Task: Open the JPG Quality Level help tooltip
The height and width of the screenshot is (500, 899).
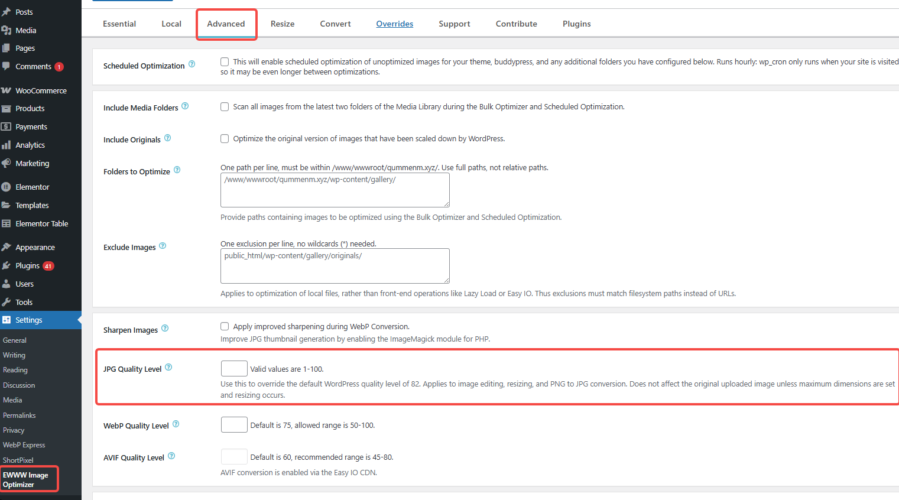Action: 168,366
